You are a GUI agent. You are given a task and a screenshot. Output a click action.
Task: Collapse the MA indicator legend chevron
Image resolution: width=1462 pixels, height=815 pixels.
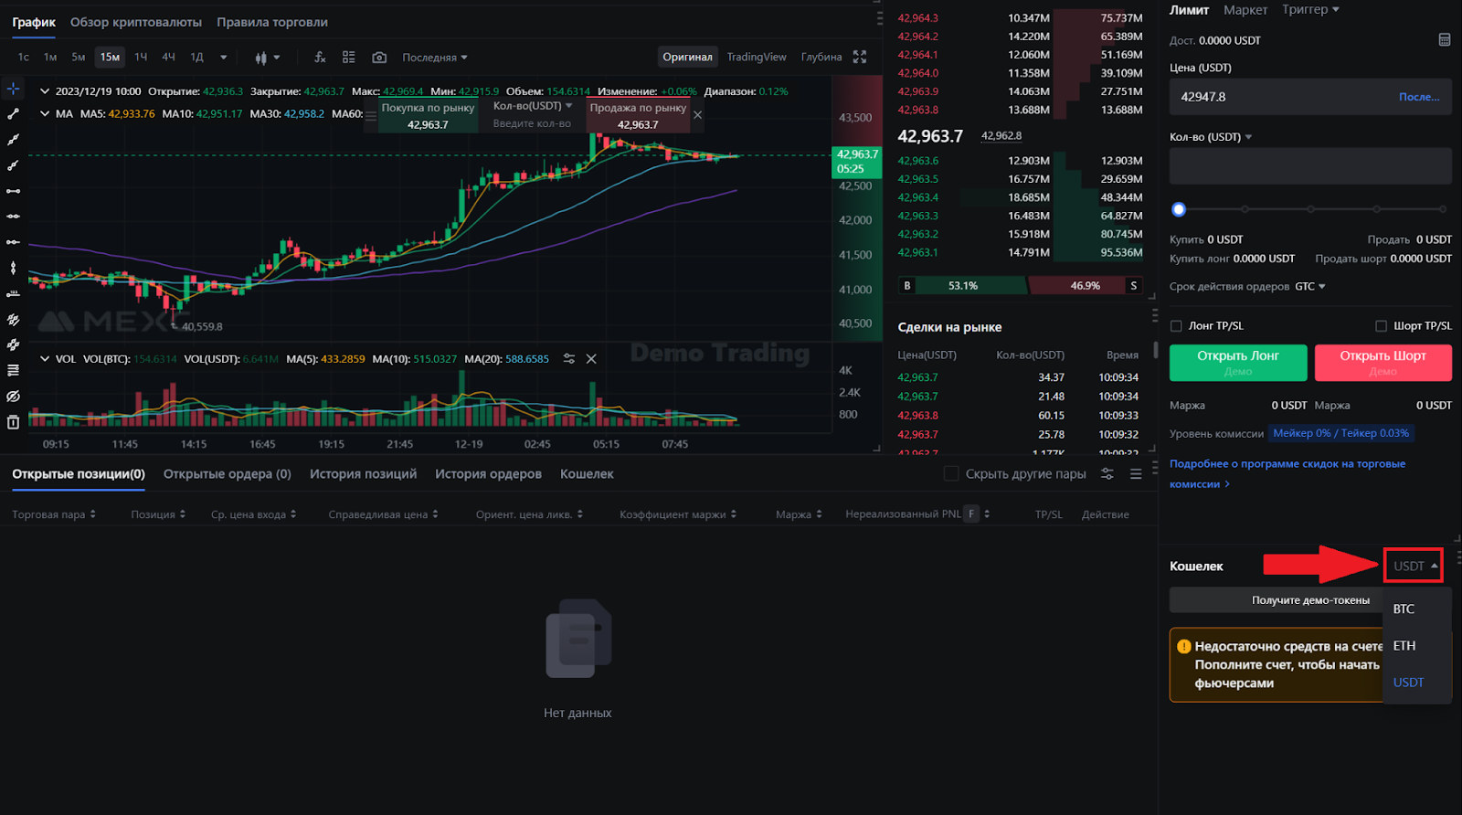click(x=45, y=113)
